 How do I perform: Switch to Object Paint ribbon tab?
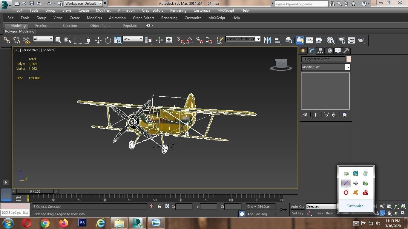pyautogui.click(x=100, y=26)
